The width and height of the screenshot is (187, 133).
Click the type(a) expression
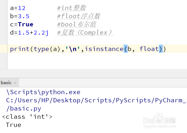(47, 49)
